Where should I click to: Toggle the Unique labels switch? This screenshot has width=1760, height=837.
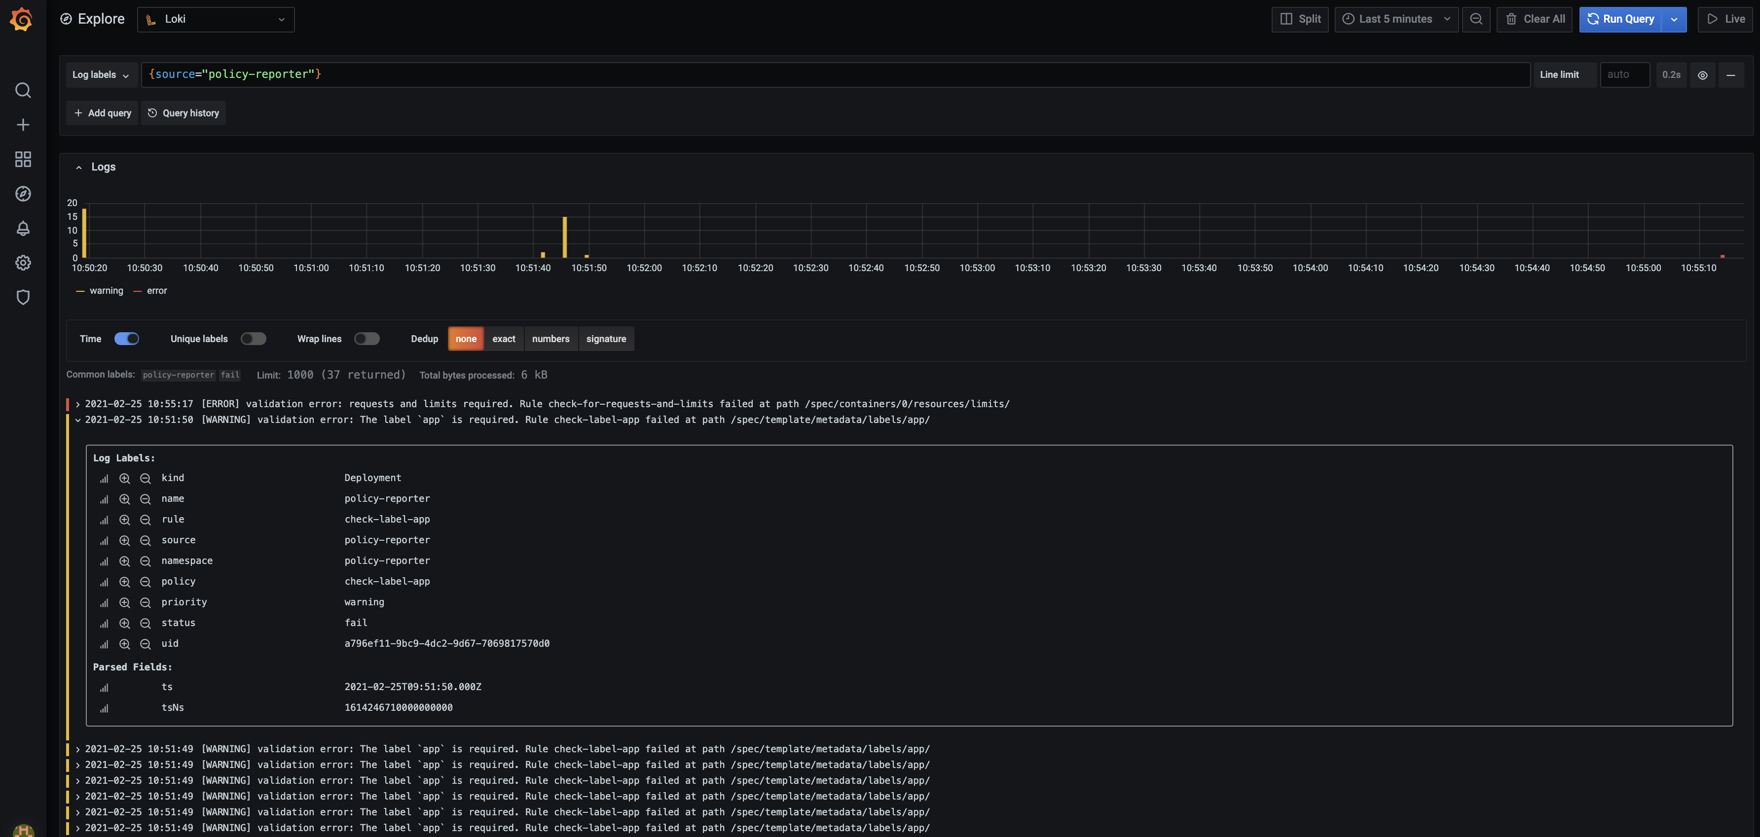click(x=253, y=339)
